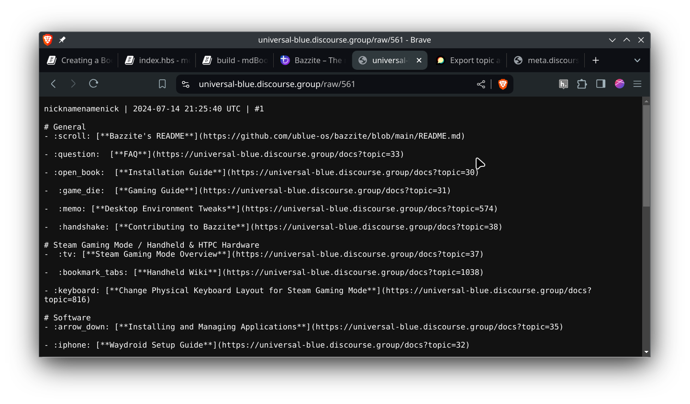Click the Desktop Environment Tweaks line
690x404 pixels.
tap(271, 209)
